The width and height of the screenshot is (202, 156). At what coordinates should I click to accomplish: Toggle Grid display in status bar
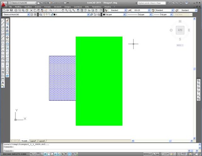[x=38, y=154]
